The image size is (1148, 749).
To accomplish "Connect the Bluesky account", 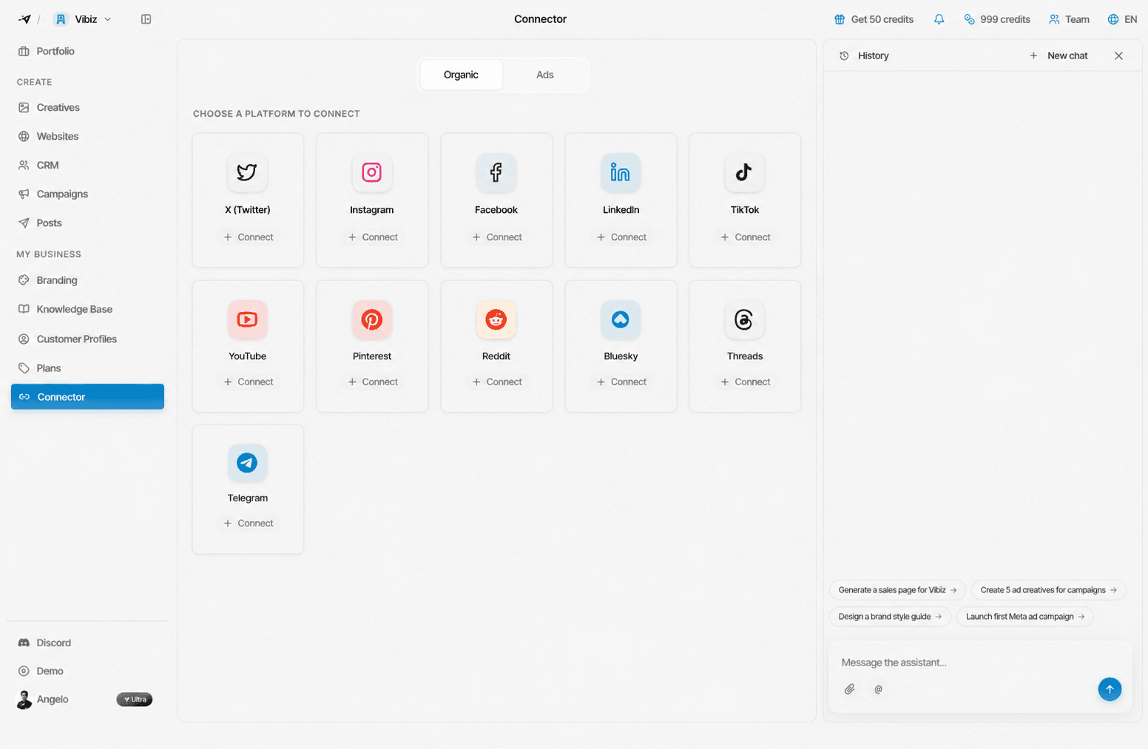I will click(x=621, y=382).
